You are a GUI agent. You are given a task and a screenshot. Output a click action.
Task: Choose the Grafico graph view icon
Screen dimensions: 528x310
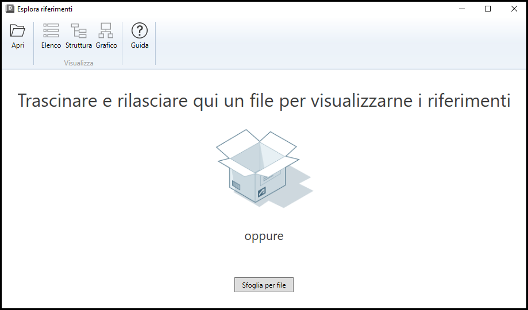pyautogui.click(x=106, y=31)
